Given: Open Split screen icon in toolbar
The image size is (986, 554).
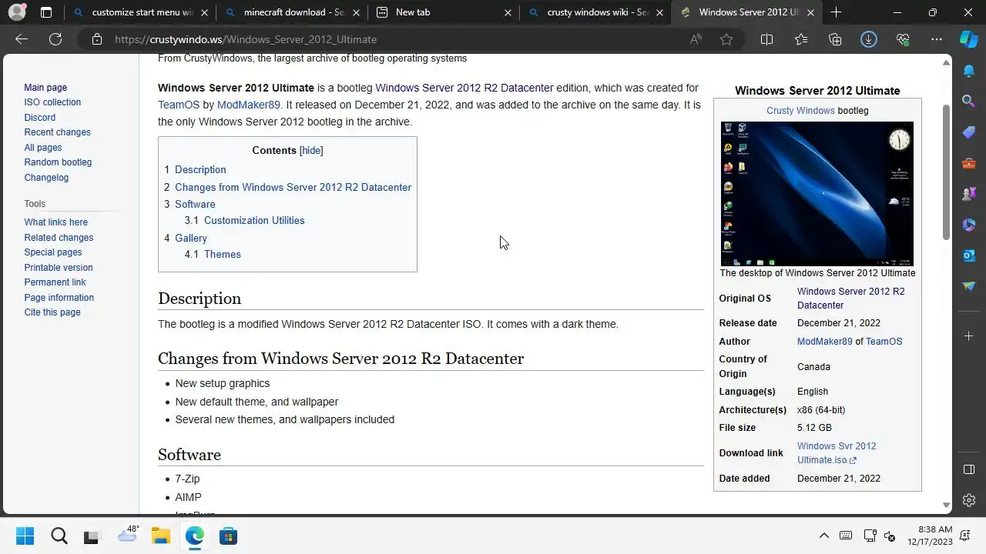Looking at the screenshot, I should click(x=766, y=39).
